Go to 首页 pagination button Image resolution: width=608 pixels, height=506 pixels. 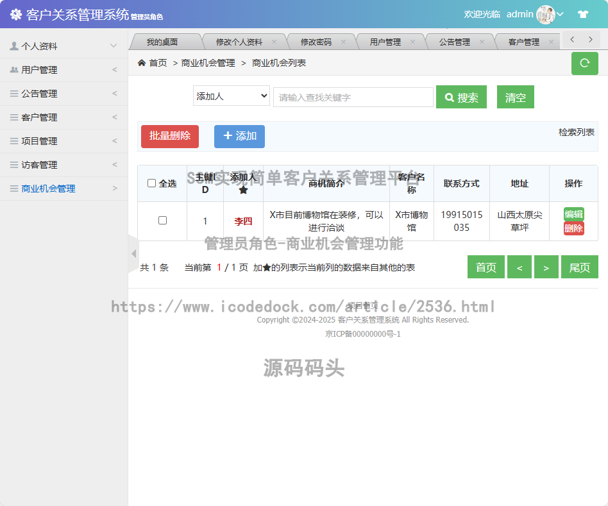coord(486,267)
